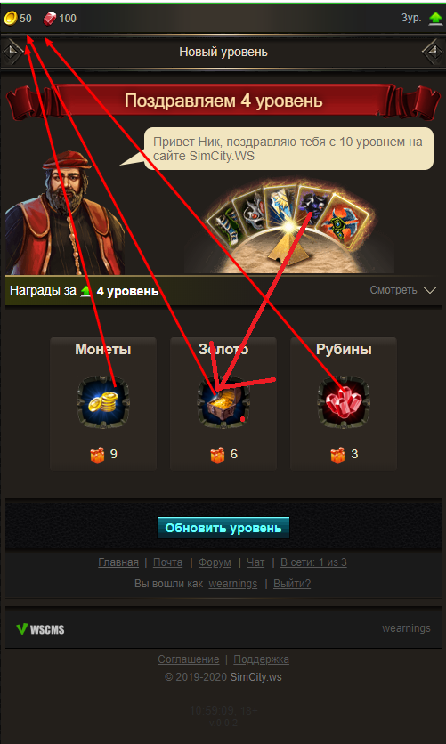This screenshot has height=744, width=446.
Task: Click the Обновить уровень button
Action: [223, 528]
